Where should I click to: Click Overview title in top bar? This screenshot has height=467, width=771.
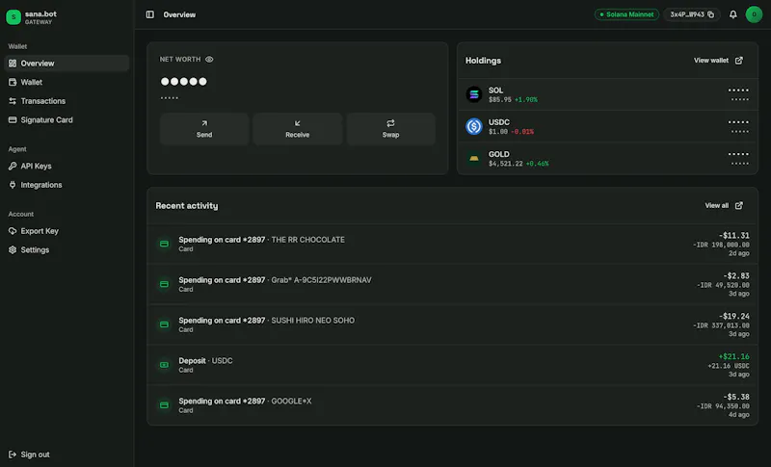coord(179,14)
